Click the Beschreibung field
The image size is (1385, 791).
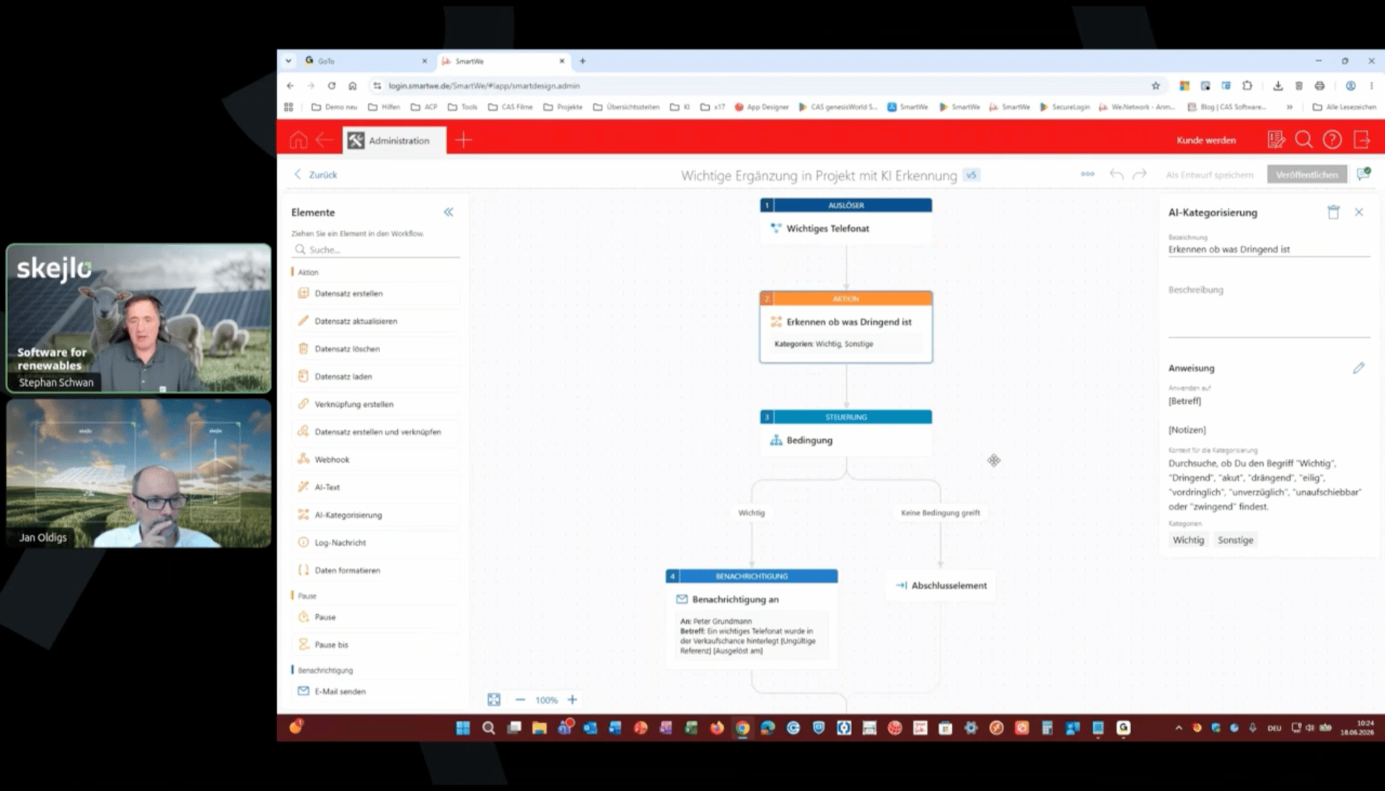1268,310
